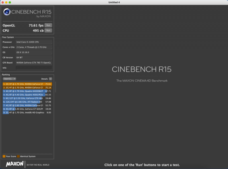The width and height of the screenshot is (228, 169).
Task: Expand ranking Details with arrow button
Action: [x=50, y=79]
